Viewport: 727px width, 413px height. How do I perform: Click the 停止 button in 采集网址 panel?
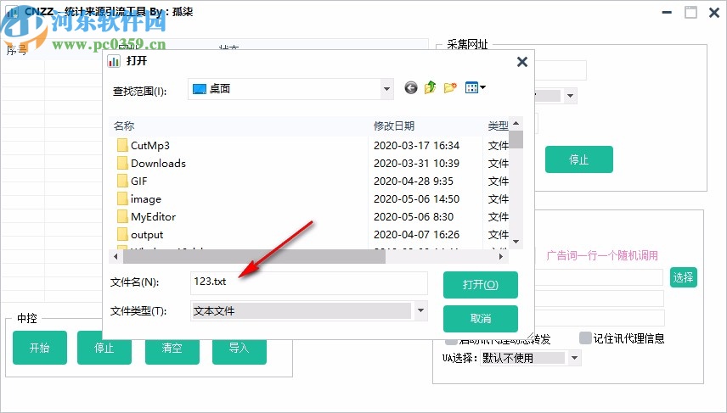pos(579,159)
